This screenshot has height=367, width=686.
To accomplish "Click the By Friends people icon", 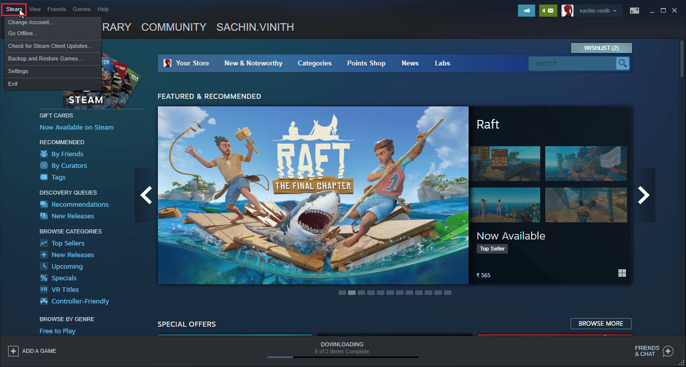I will (44, 154).
